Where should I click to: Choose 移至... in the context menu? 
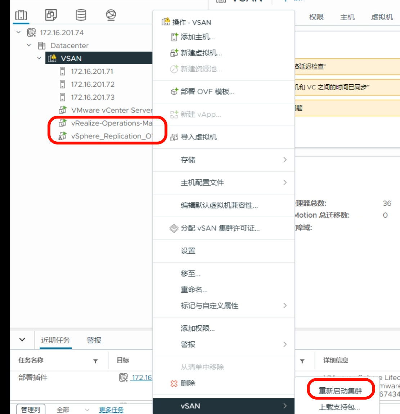pyautogui.click(x=190, y=273)
